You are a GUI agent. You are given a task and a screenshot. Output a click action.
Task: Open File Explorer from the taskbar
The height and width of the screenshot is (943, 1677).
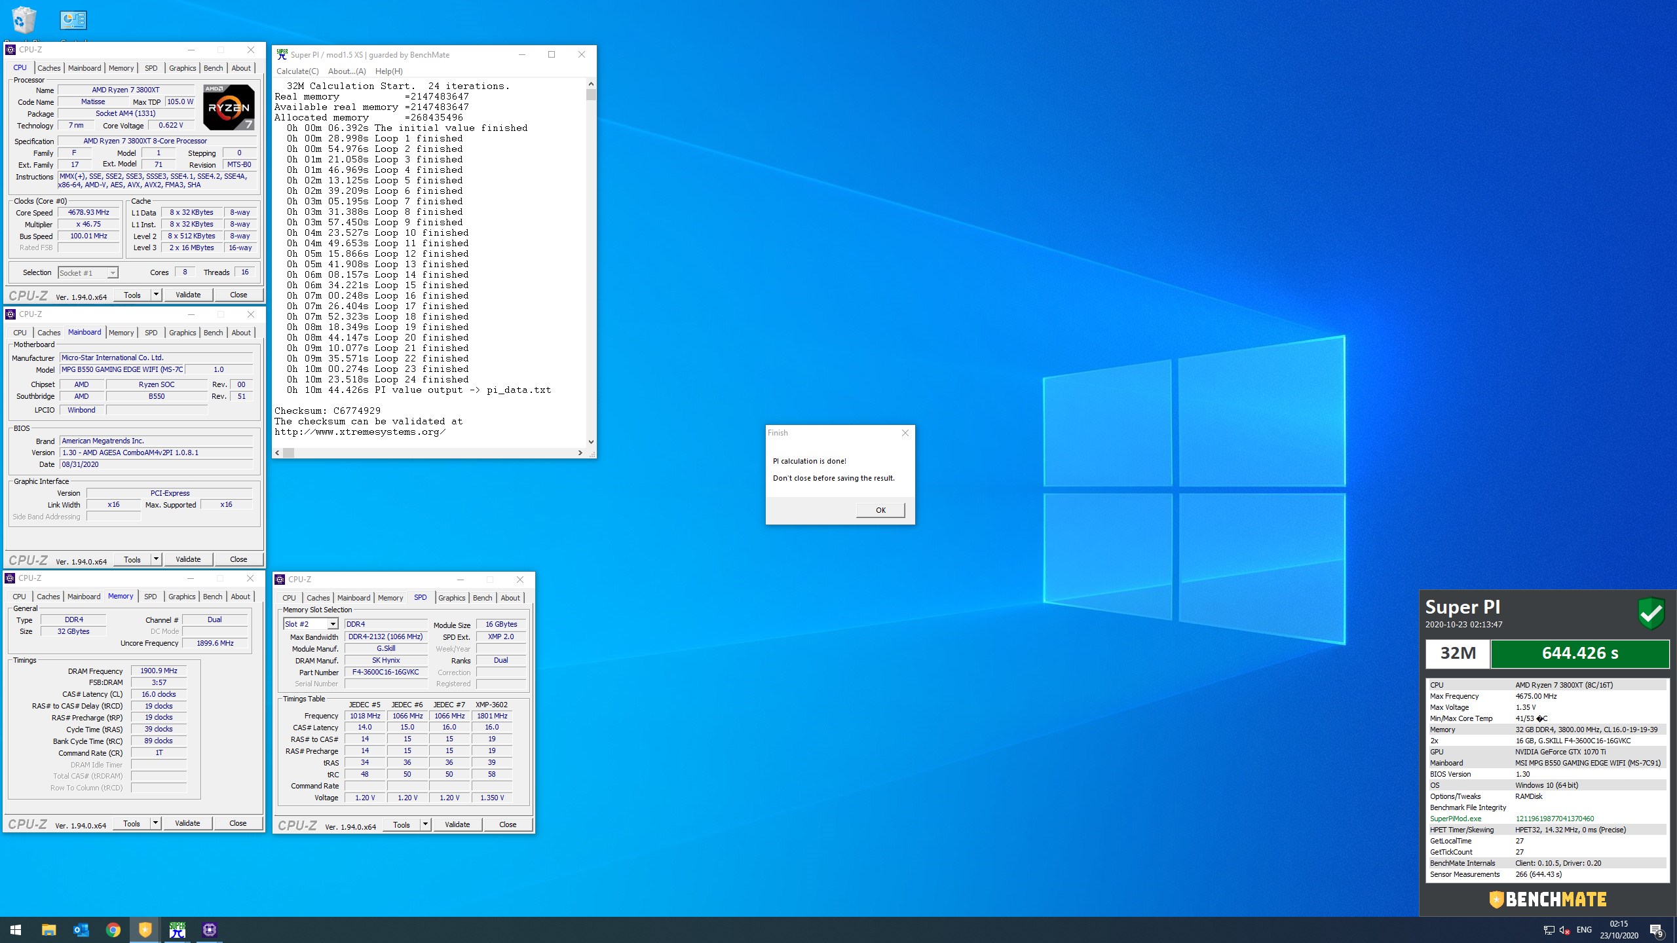(x=48, y=929)
